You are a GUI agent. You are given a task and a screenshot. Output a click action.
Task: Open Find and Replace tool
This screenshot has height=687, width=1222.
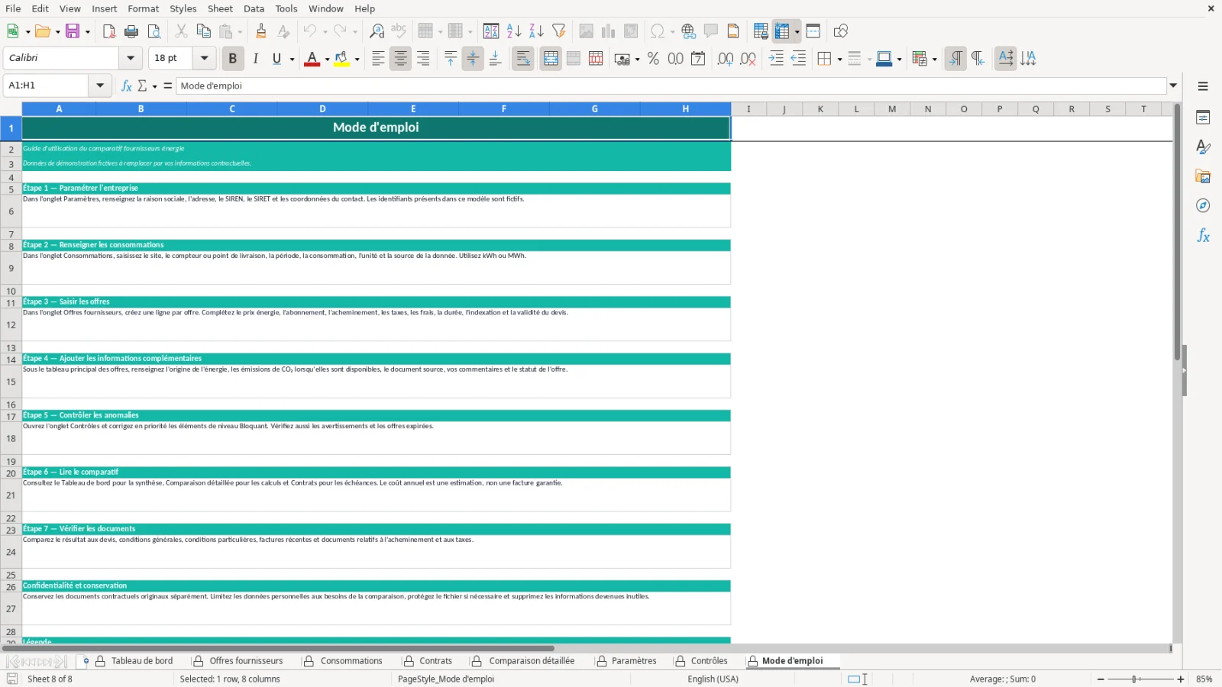pos(377,31)
